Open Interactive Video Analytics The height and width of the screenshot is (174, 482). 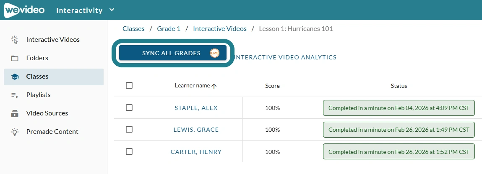pyautogui.click(x=286, y=57)
